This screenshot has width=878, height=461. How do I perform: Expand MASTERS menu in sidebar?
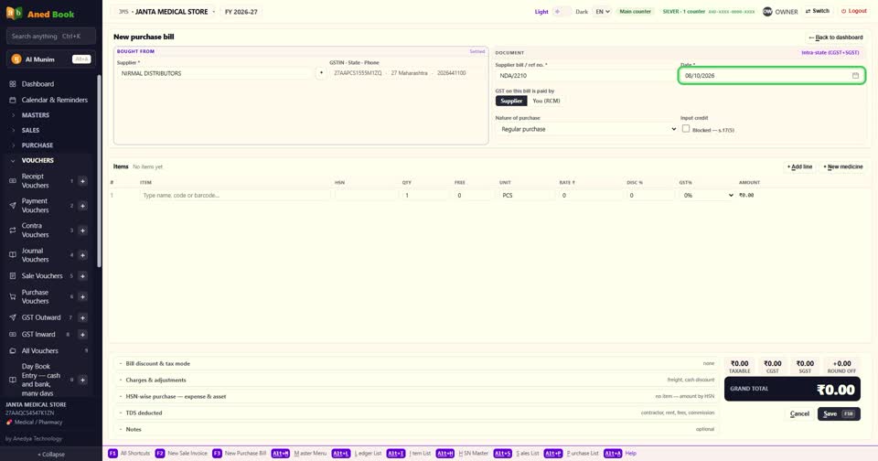click(x=36, y=115)
